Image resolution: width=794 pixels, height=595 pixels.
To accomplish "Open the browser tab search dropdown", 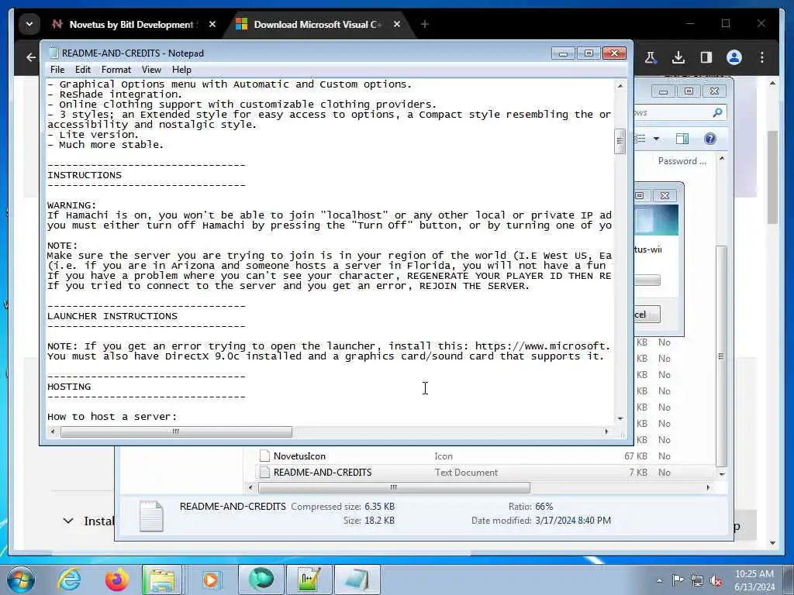I will point(29,24).
